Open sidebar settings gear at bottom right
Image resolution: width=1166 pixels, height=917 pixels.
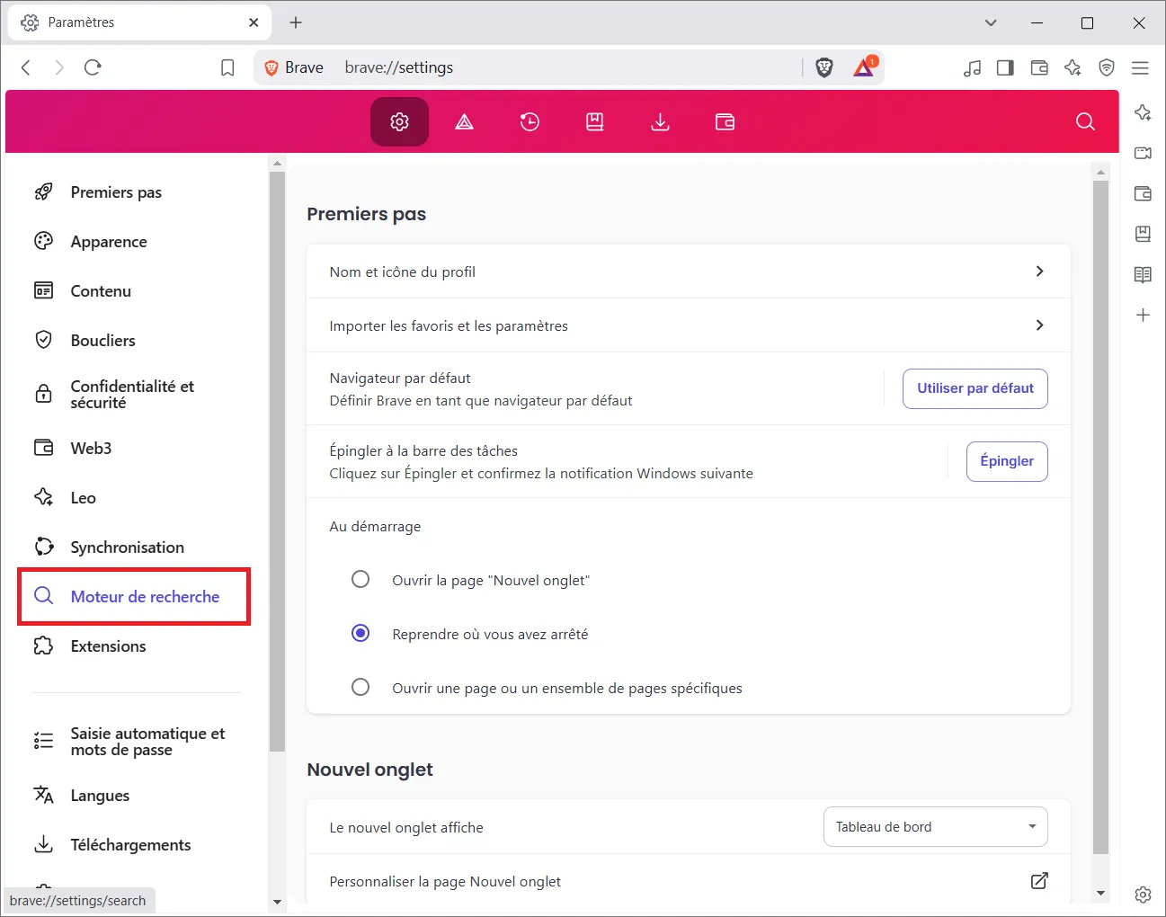point(1143,895)
